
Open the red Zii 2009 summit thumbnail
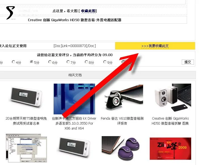170,148
